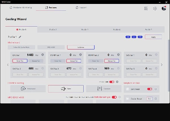
Task: Click the CPU Fan 1483 RPM value
Action: pos(30,55)
